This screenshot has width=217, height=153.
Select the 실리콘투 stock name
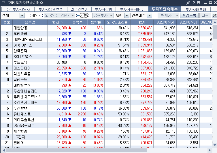[x=20, y=80]
